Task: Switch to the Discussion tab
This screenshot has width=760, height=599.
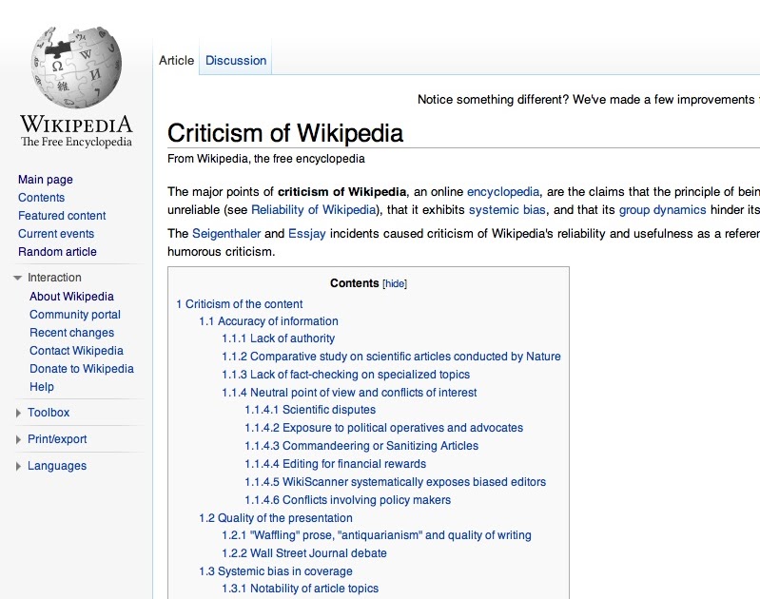Action: 236,61
